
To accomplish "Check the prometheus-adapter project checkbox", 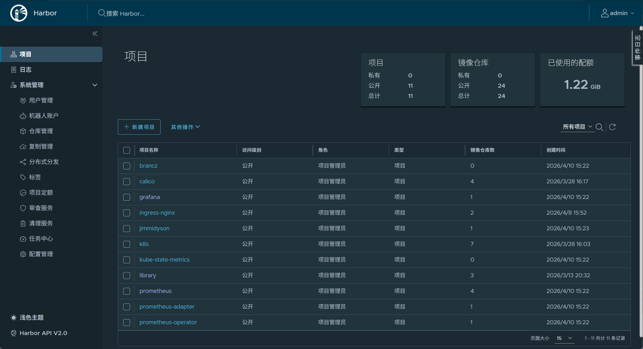I will click(x=127, y=307).
